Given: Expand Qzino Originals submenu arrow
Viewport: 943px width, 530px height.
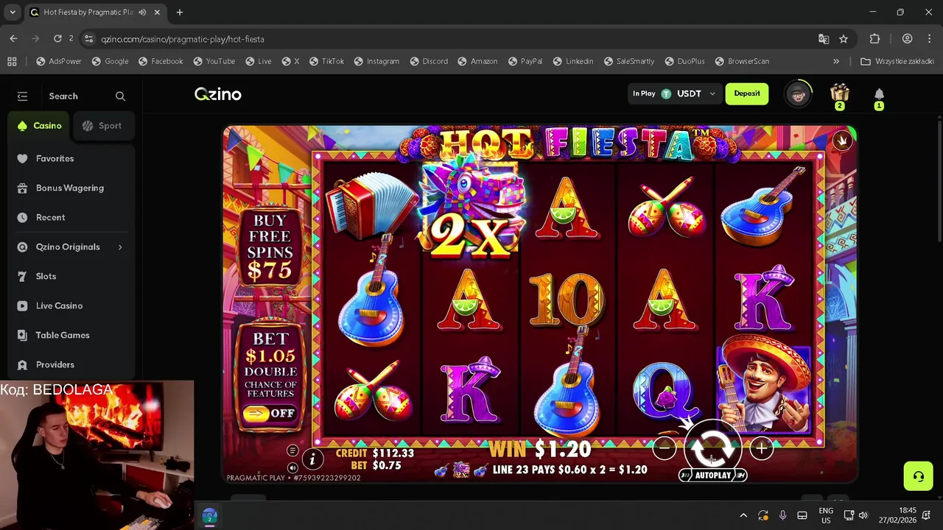Looking at the screenshot, I should coord(120,247).
